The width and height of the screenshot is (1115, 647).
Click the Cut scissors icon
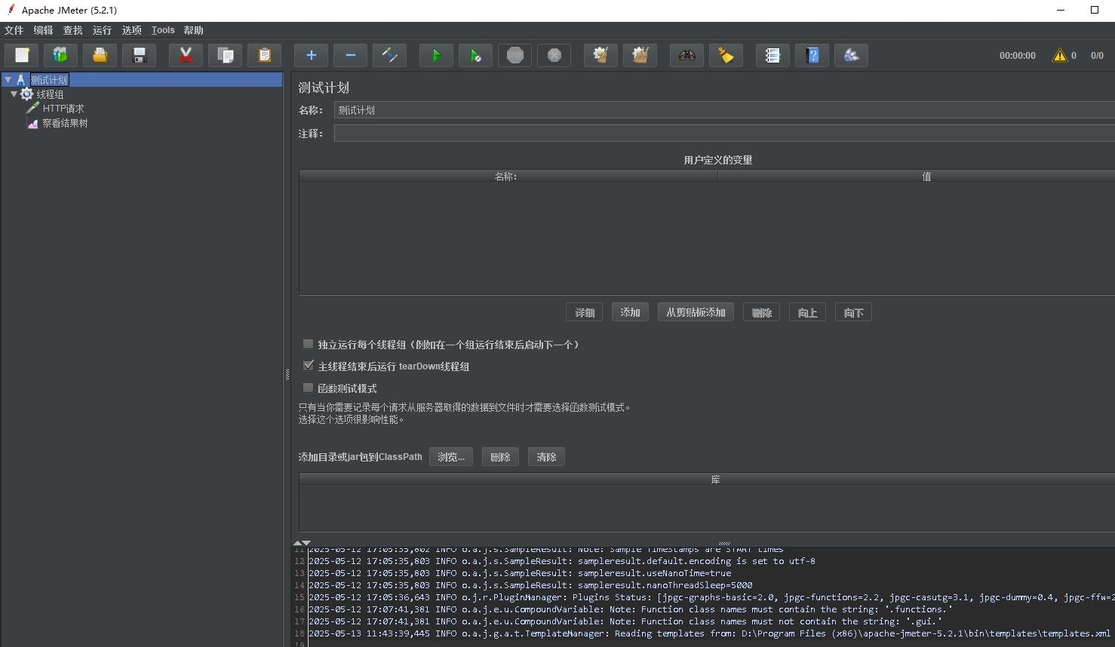tap(186, 55)
